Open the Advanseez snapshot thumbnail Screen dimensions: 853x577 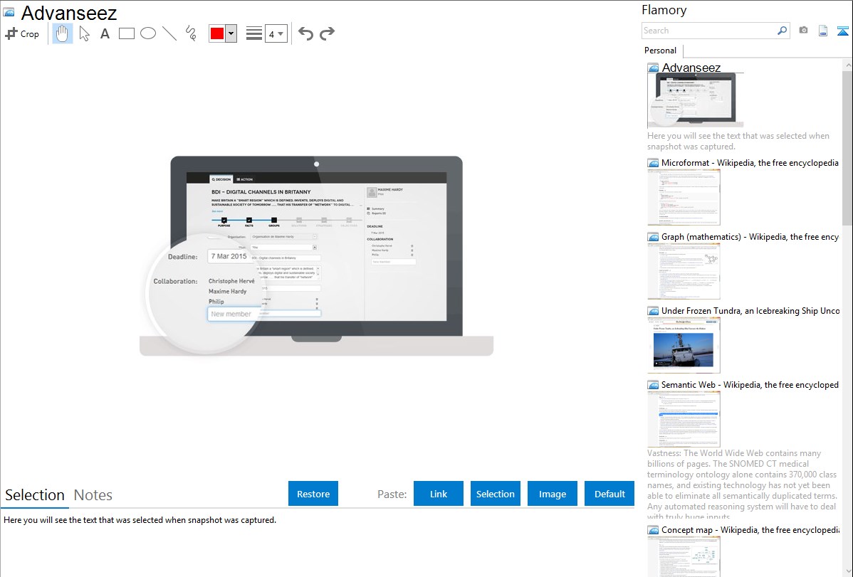coord(695,100)
